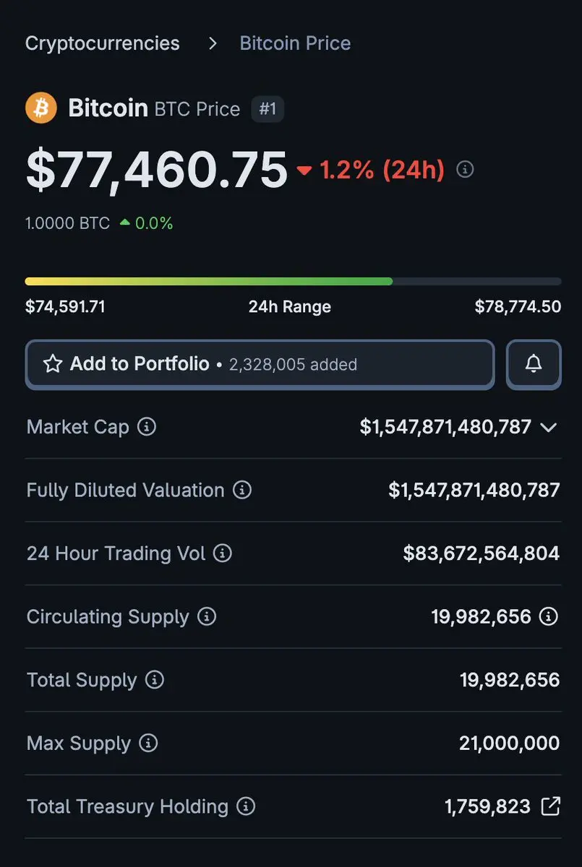Screen dimensions: 582x867
Task: Show Total Supply info tooltip
Action: [155, 680]
